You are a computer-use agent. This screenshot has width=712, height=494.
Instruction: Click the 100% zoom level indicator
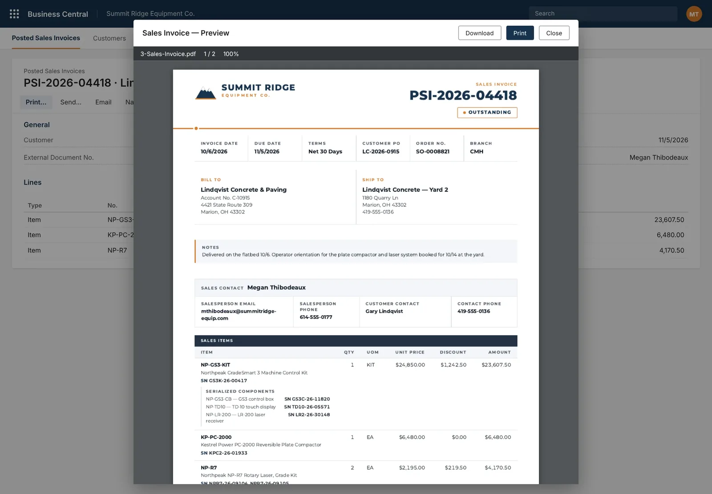[x=231, y=54]
